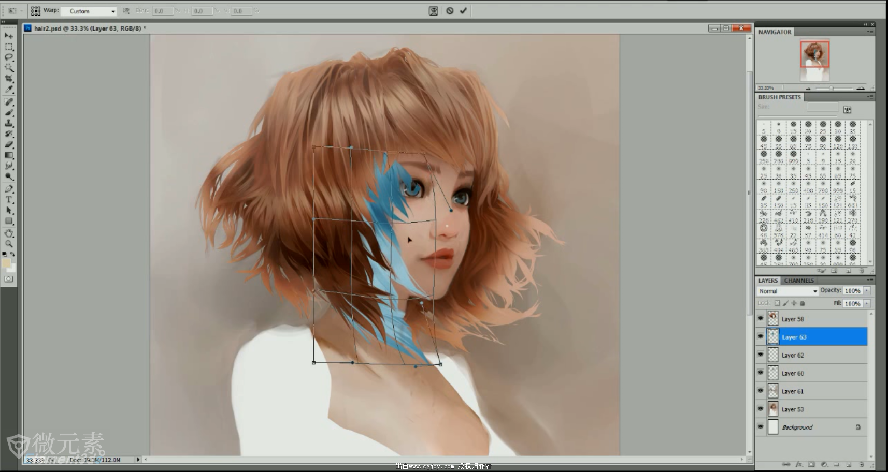Image resolution: width=888 pixels, height=472 pixels.
Task: Open the Brush Presets panel menu
Action: (870, 97)
